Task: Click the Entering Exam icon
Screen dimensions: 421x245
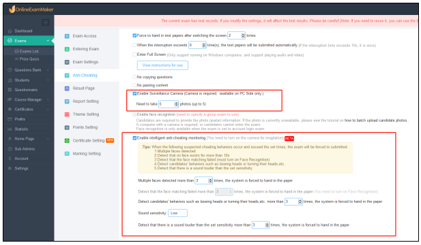Action: click(67, 49)
